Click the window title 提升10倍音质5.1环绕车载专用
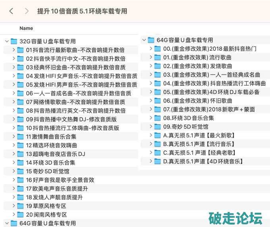Viewport: 270px width, 227px height. coord(82,11)
